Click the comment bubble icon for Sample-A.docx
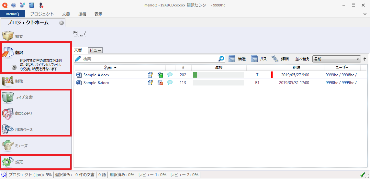 coord(170,75)
